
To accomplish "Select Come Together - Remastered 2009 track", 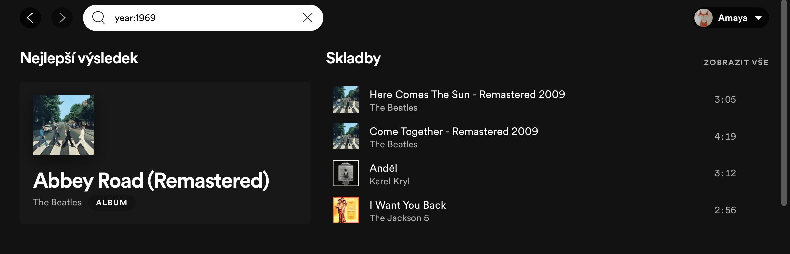I will [453, 132].
